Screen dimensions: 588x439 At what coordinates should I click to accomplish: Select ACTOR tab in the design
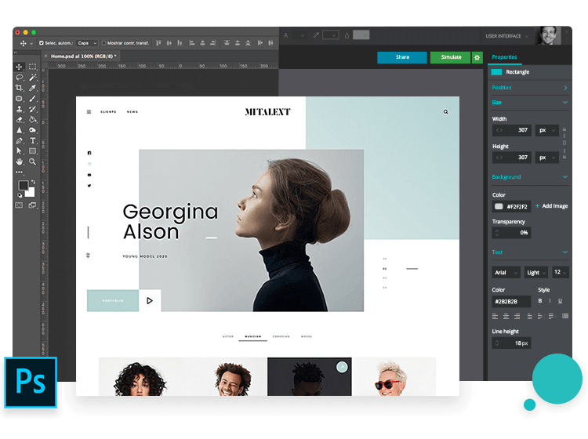tap(228, 336)
